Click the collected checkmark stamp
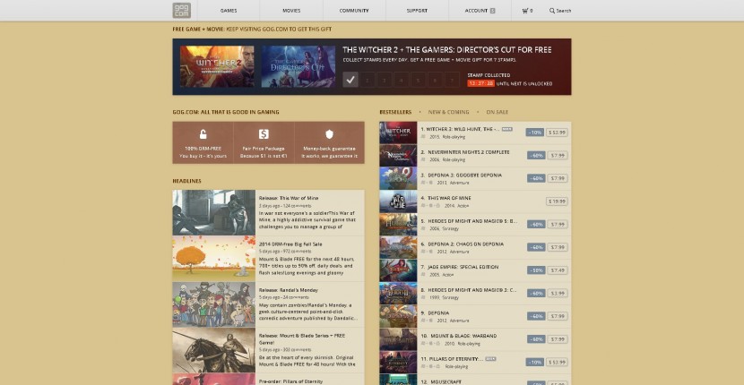This screenshot has width=744, height=385. [x=350, y=80]
